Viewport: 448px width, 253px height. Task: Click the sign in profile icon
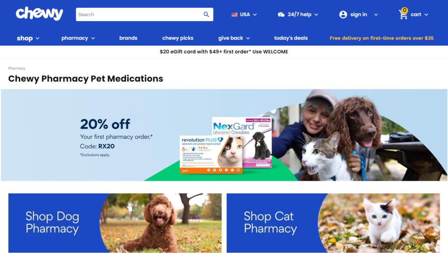coord(343,14)
